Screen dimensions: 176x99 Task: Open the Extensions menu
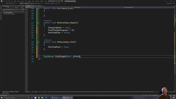37,1
